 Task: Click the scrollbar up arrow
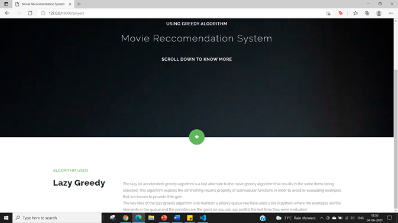click(396, 21)
